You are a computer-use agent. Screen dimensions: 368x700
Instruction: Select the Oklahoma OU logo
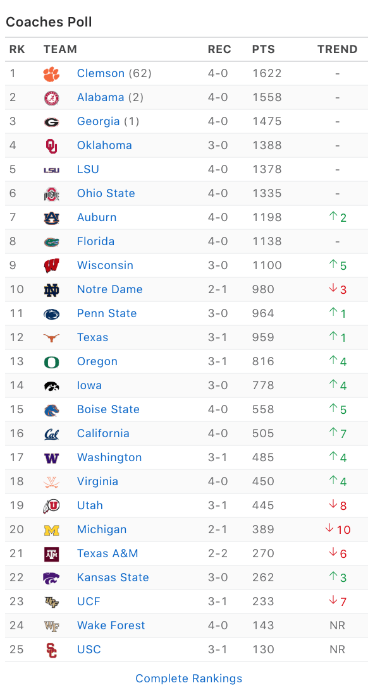[x=51, y=145]
